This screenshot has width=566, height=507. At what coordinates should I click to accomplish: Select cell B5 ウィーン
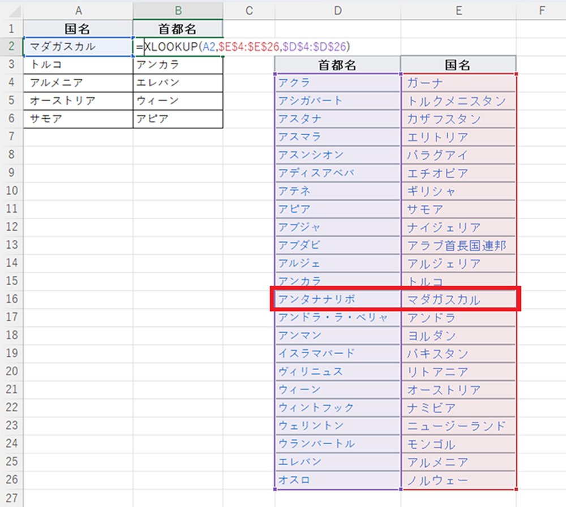(178, 101)
